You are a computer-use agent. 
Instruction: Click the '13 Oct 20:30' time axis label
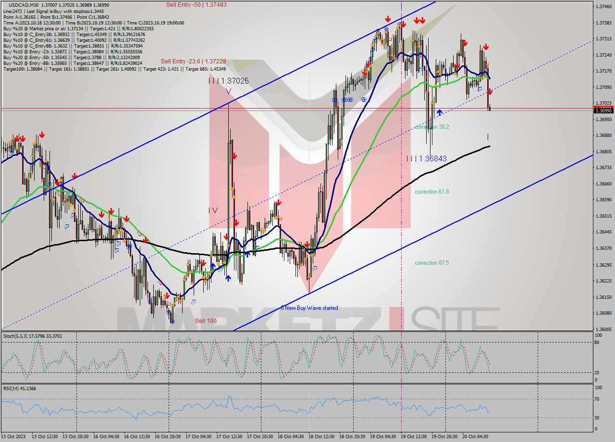(76, 437)
